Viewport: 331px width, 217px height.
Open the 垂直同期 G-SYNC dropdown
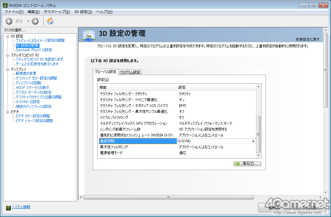253,141
